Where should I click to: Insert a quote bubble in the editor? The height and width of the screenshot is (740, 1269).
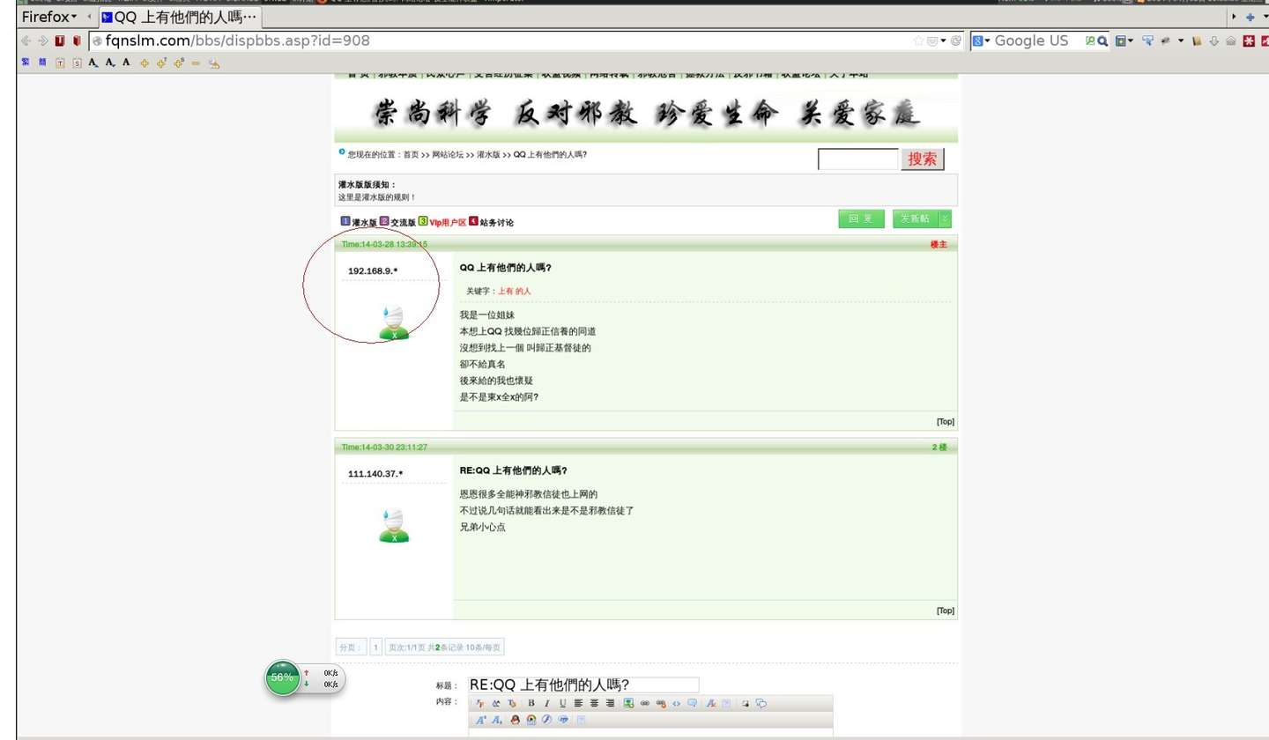point(692,703)
